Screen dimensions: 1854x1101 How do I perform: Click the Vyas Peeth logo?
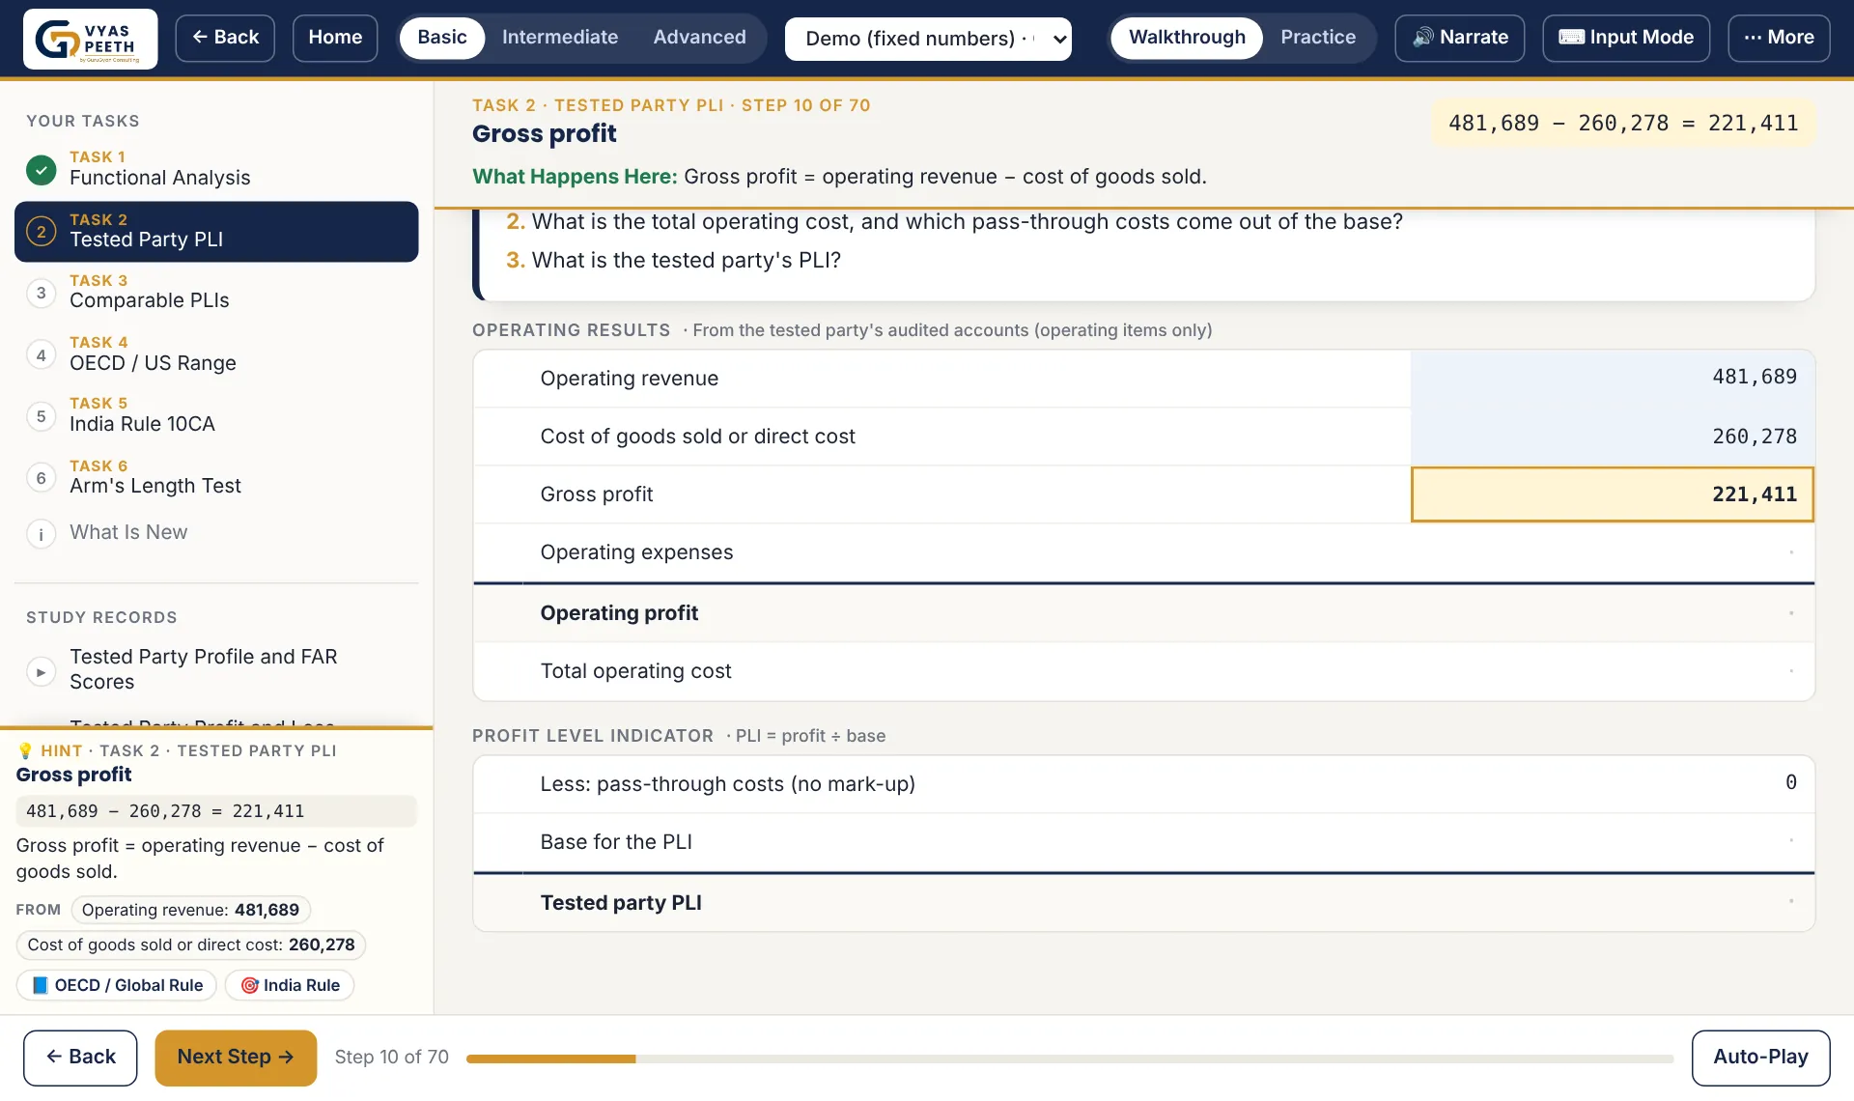(90, 39)
